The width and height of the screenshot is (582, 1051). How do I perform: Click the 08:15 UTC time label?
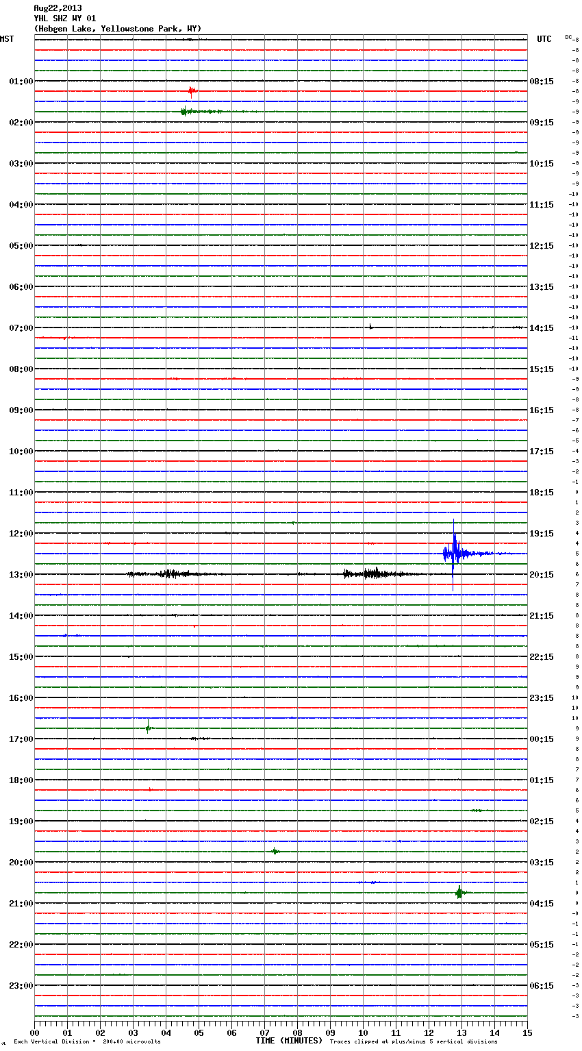point(542,82)
